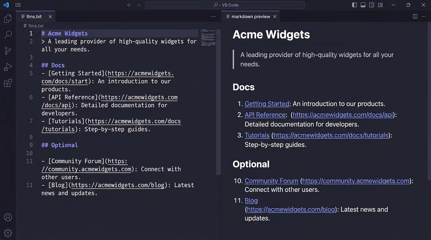This screenshot has height=240, width=431.
Task: Open the API Reference link in preview
Action: coord(265,115)
